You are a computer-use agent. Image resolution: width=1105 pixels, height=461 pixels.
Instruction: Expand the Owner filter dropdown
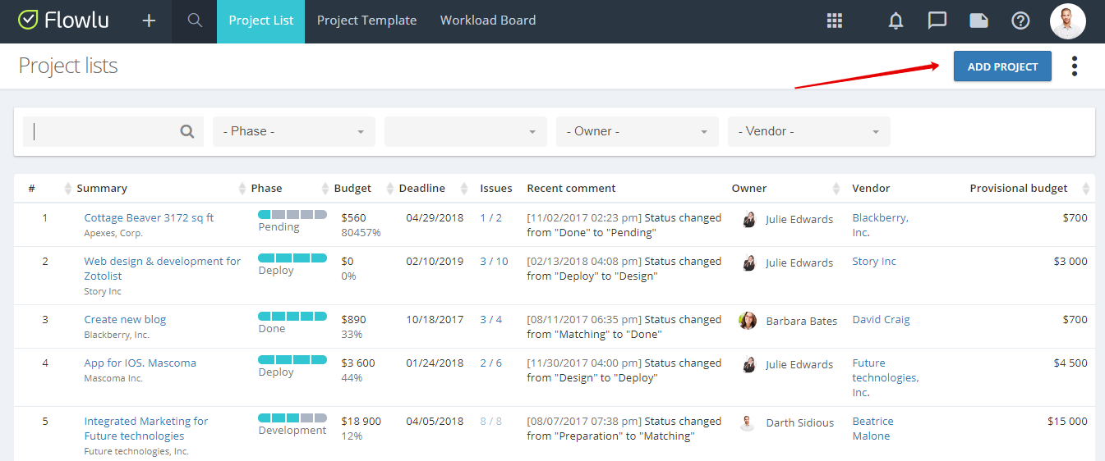(638, 131)
